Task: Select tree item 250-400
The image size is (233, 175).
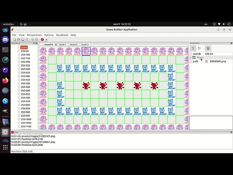Action: click(25, 76)
